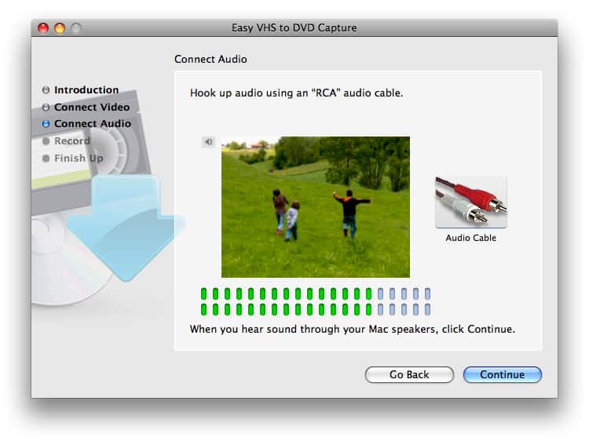Select the Finish Up step

tap(79, 158)
